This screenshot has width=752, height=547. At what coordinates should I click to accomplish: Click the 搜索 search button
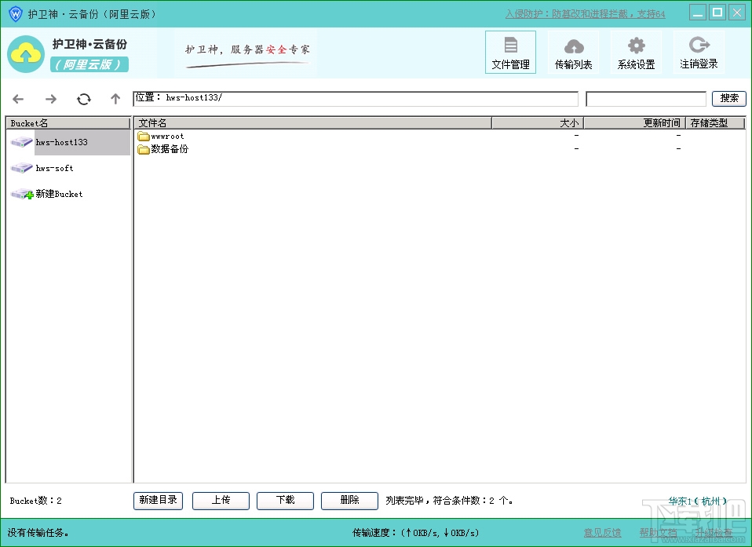(729, 98)
